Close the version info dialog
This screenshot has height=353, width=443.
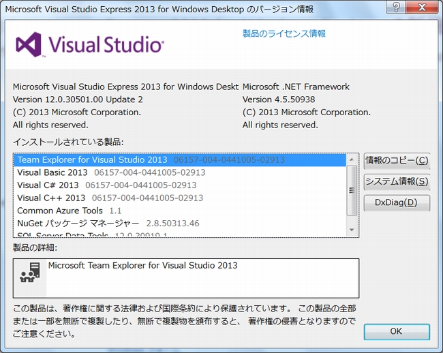click(x=422, y=7)
